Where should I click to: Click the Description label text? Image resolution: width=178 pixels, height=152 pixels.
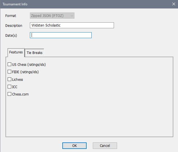[x=14, y=26]
